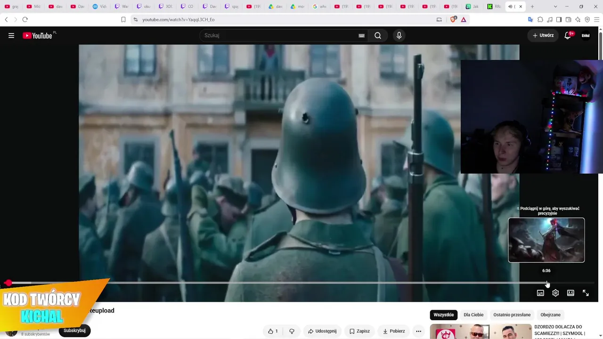
Task: Go forward with the browser forward arrow
Action: coord(15,19)
